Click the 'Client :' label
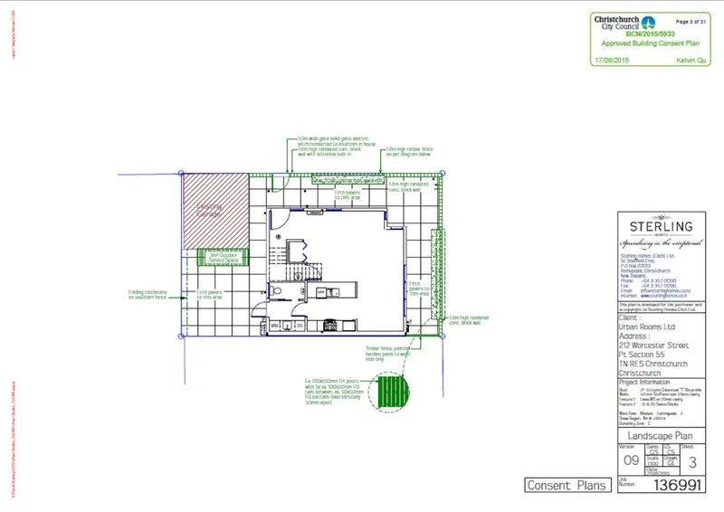The height and width of the screenshot is (512, 724). (x=628, y=318)
